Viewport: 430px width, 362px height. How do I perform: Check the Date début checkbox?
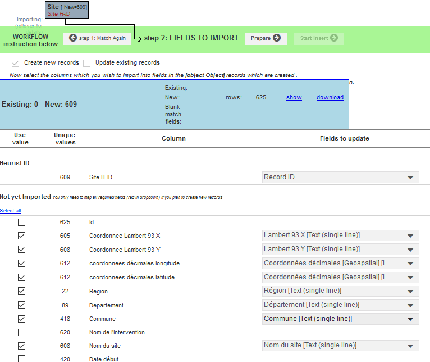pos(21,359)
